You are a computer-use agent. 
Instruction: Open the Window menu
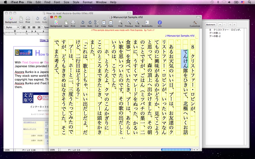101,2
